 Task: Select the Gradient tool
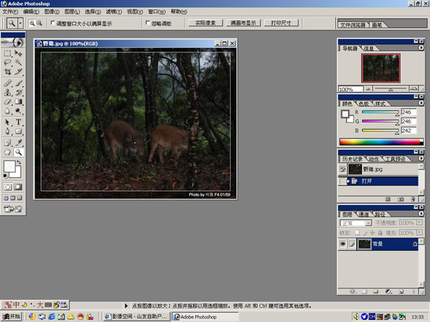point(18,101)
